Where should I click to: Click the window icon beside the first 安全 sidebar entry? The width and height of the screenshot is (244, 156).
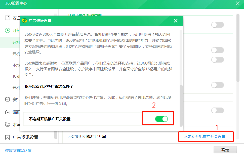pos(8,18)
